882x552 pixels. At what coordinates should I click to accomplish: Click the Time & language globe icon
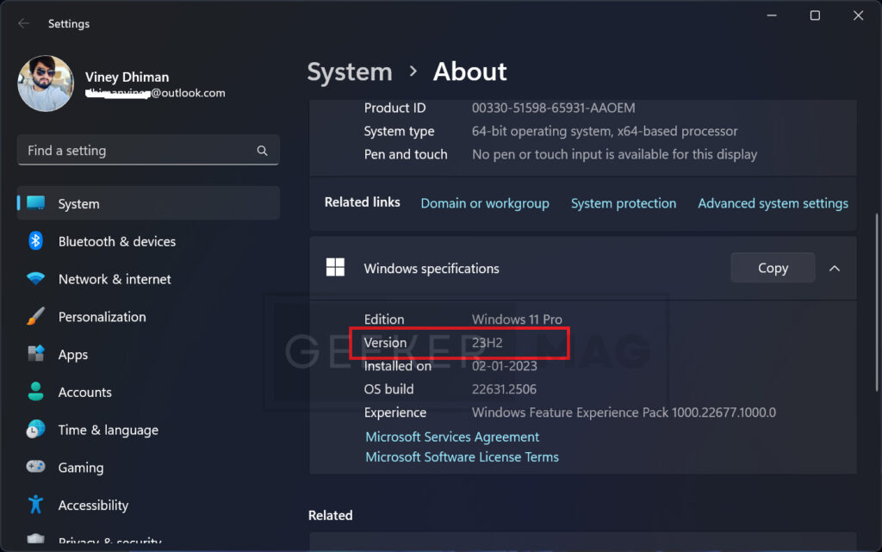pyautogui.click(x=35, y=430)
